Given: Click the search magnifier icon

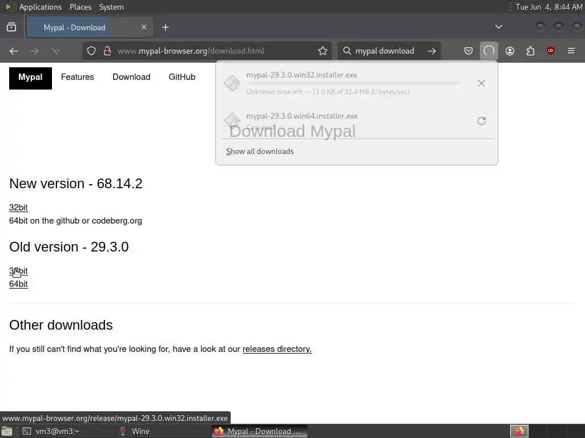Looking at the screenshot, I should [x=347, y=51].
